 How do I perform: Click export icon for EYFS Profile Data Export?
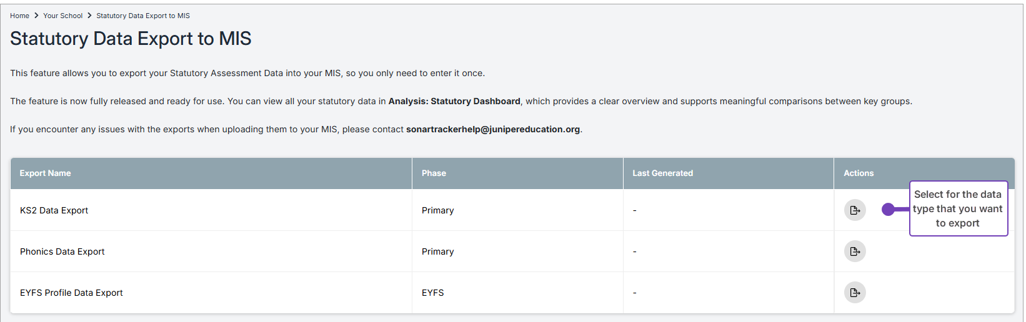(855, 293)
